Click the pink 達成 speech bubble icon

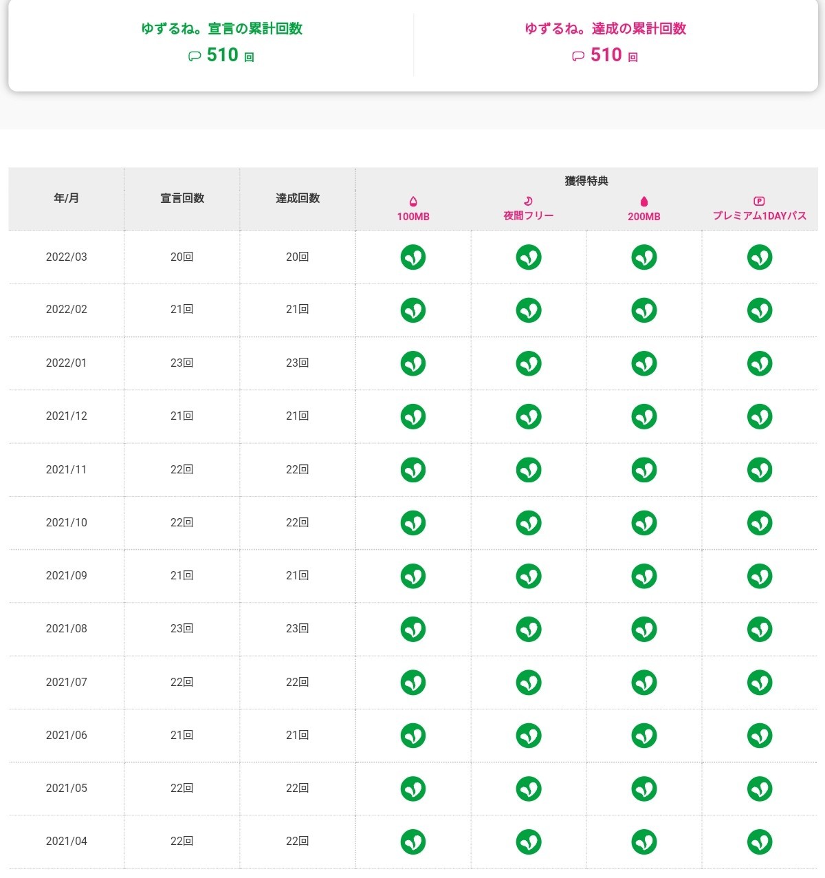click(x=578, y=56)
